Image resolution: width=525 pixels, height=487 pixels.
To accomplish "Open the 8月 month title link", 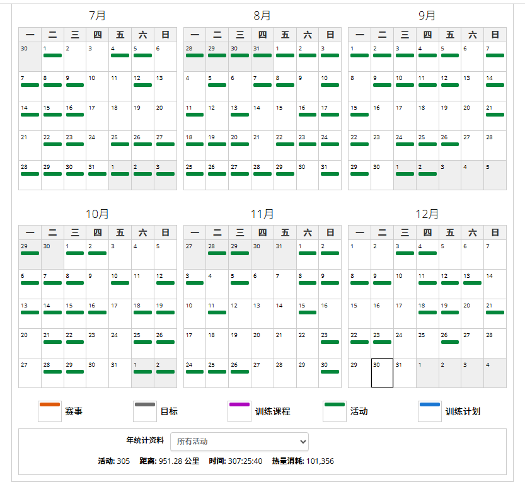I will pos(262,16).
